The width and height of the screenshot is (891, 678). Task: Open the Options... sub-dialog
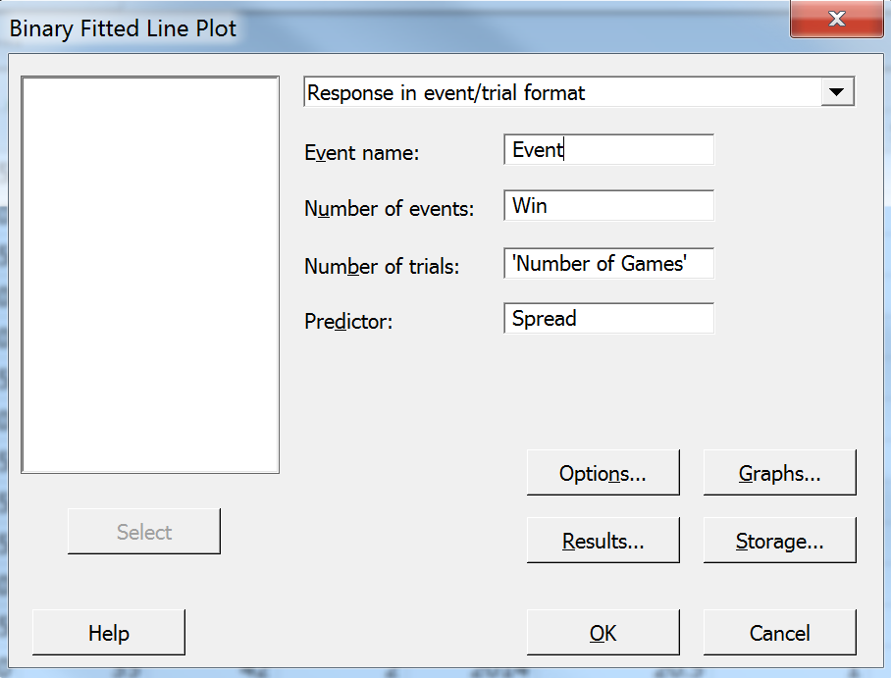(603, 474)
